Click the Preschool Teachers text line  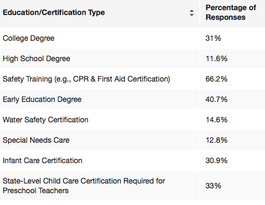[36, 191]
